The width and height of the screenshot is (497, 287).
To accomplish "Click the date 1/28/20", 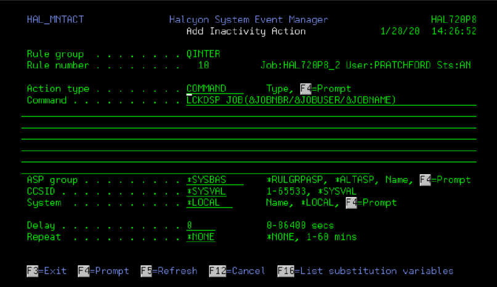I will pos(400,31).
